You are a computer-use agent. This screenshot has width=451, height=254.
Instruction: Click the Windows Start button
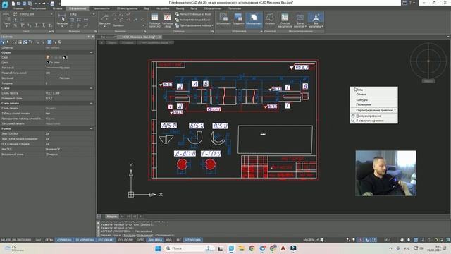click(x=158, y=248)
